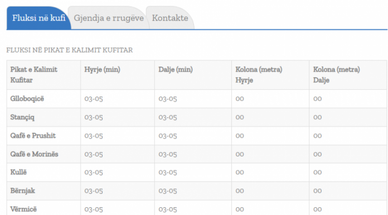Select the Kolona (metra) Dalje header
Screen dimensions: 388x215
click(x=337, y=75)
